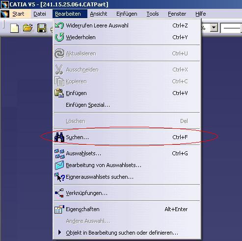The width and height of the screenshot is (242, 241).
Task: Open the percentage dropdown arrow in toolbar
Action: pyautogui.click(x=214, y=28)
